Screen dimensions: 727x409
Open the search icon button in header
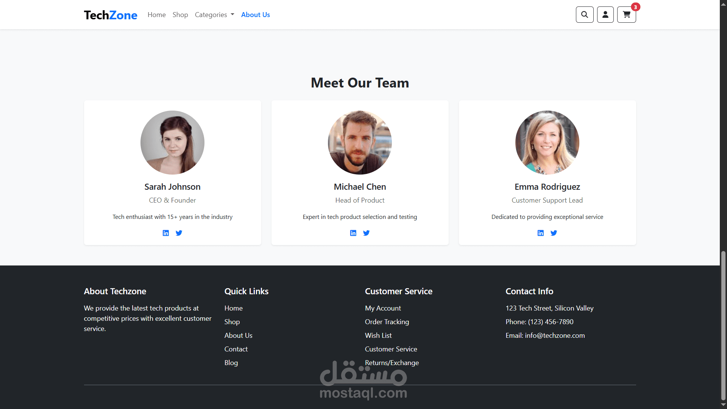pyautogui.click(x=585, y=15)
